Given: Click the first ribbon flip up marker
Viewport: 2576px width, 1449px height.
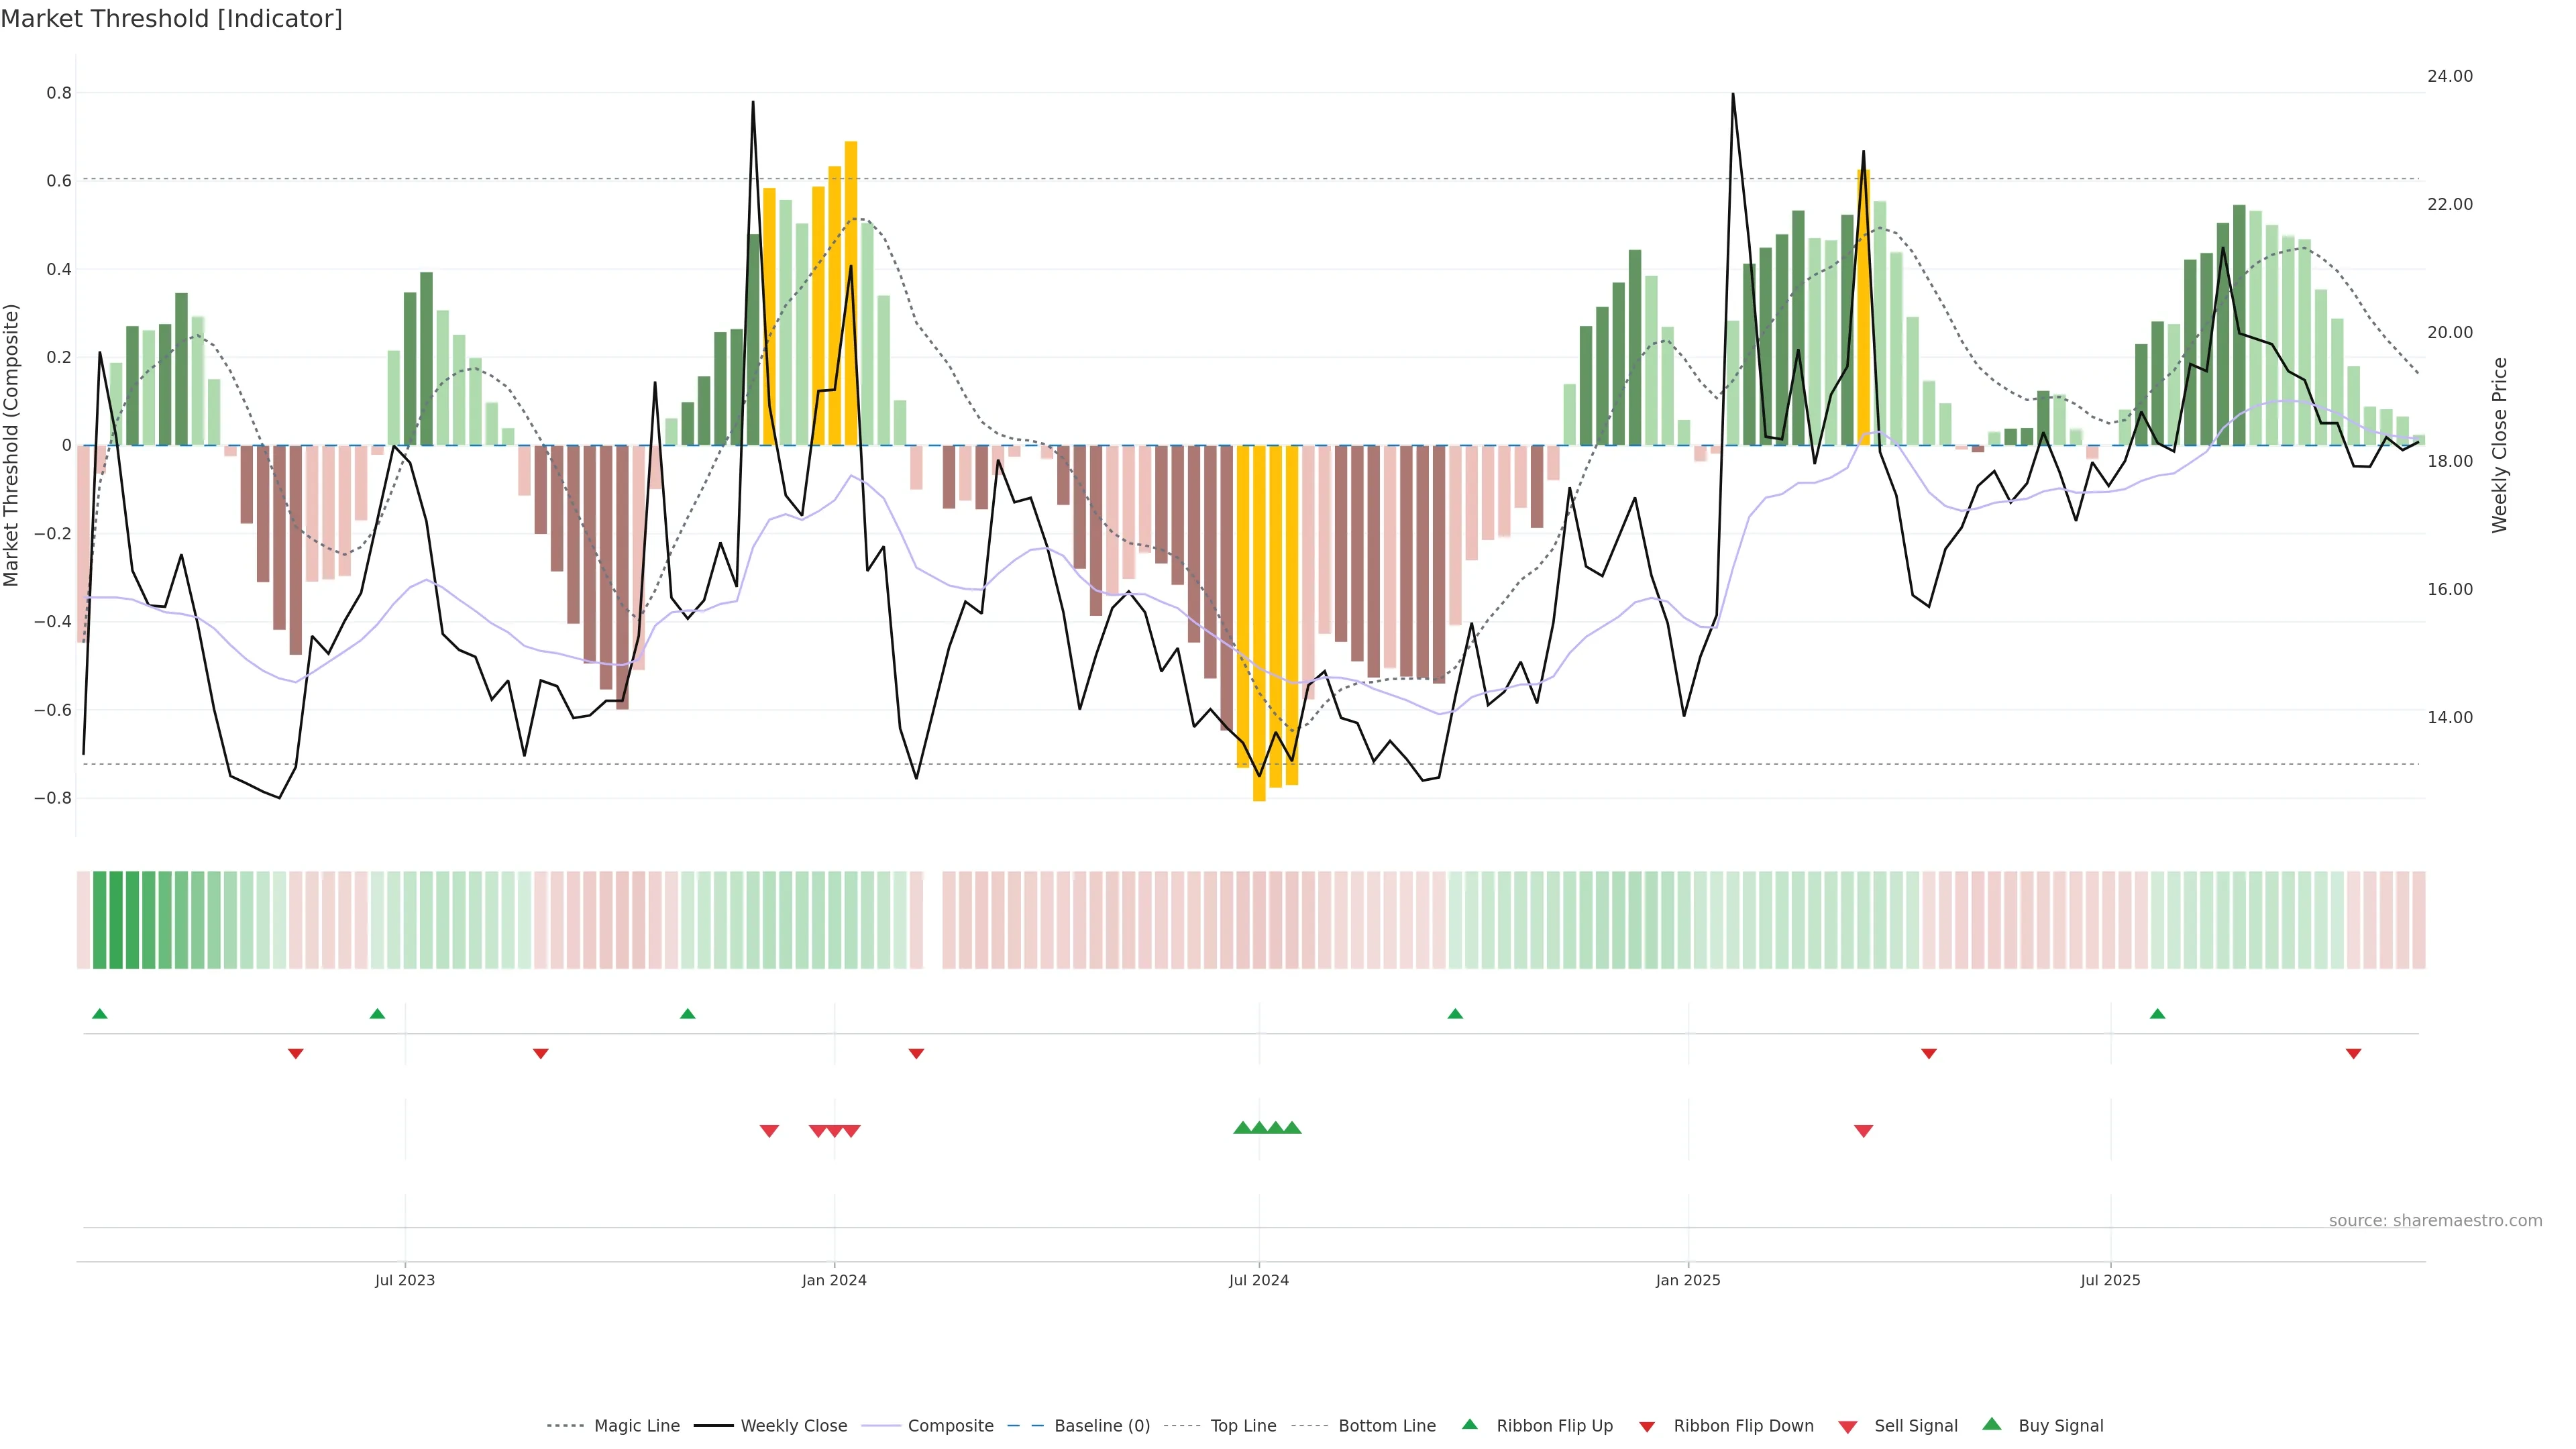Looking at the screenshot, I should pyautogui.click(x=100, y=1014).
